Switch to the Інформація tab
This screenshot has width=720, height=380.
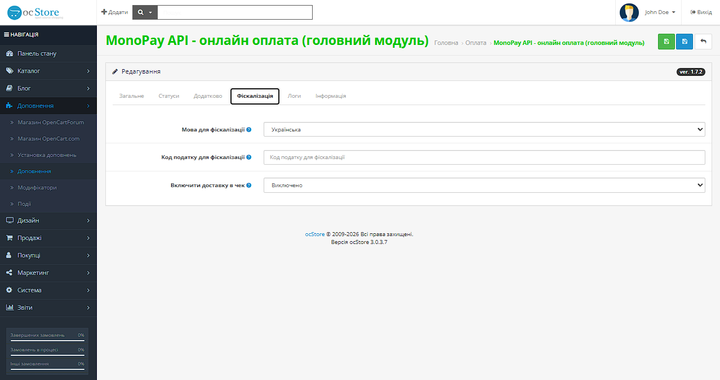point(331,96)
